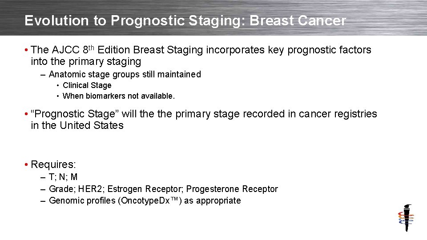This screenshot has height=240, width=427.
Task: Click 'When biomarkers not available.' line
Action: click(x=119, y=96)
